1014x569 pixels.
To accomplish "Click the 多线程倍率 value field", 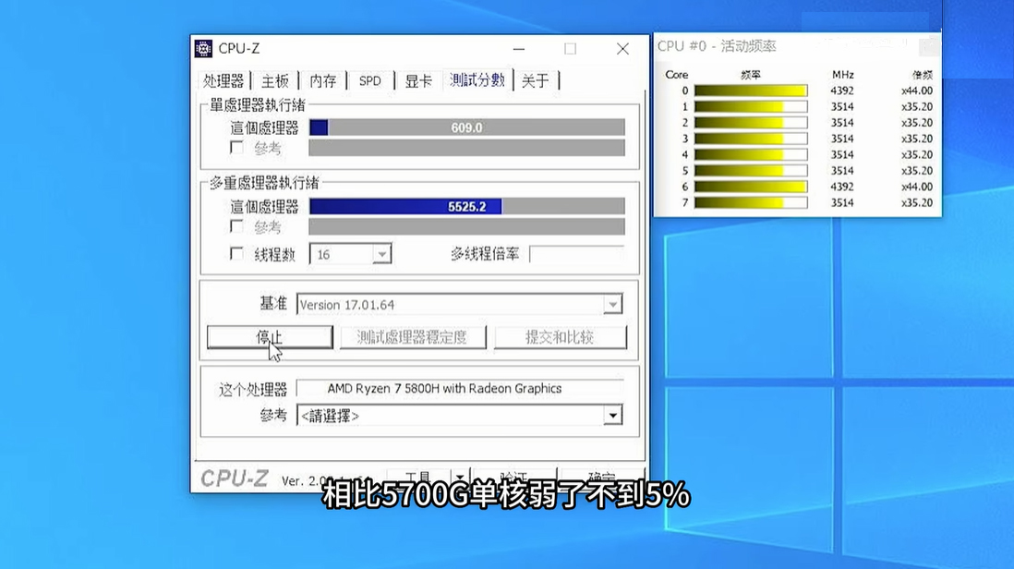I will pos(577,254).
